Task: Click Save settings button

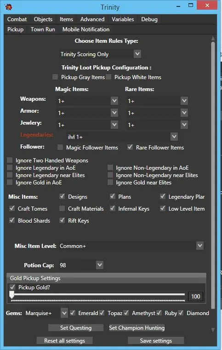Action: (x=156, y=341)
